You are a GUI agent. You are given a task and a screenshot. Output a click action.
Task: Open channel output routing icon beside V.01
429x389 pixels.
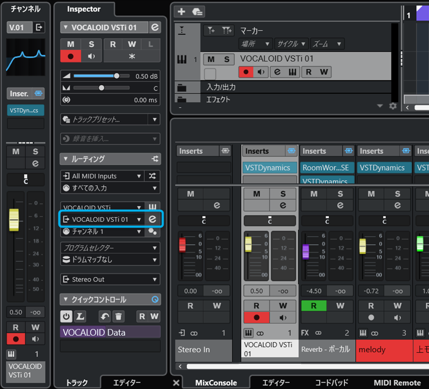39,27
